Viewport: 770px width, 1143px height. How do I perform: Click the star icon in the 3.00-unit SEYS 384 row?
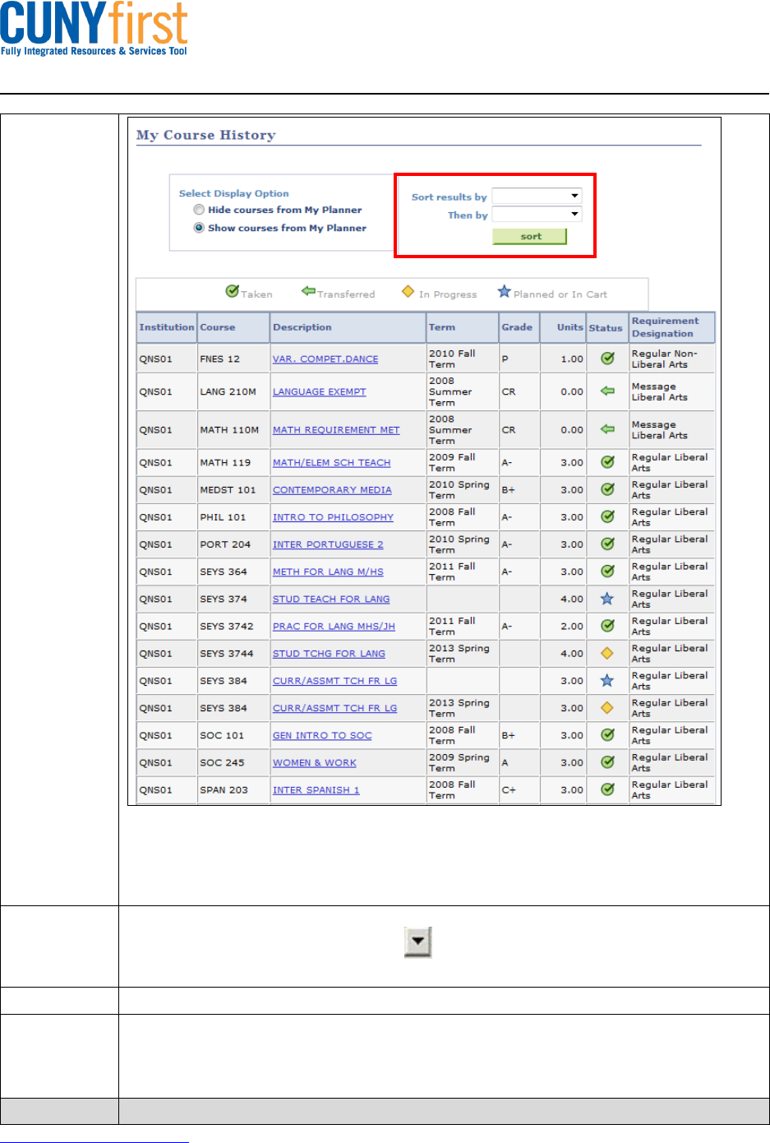[607, 680]
